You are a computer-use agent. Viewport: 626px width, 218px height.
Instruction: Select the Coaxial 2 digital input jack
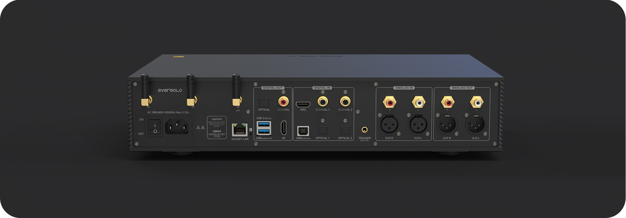345,102
